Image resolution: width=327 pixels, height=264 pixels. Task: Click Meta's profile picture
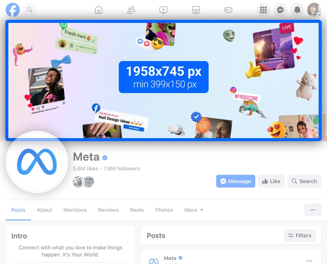37,162
